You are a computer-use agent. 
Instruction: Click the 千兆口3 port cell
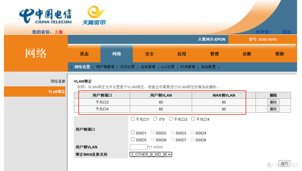coord(102,102)
